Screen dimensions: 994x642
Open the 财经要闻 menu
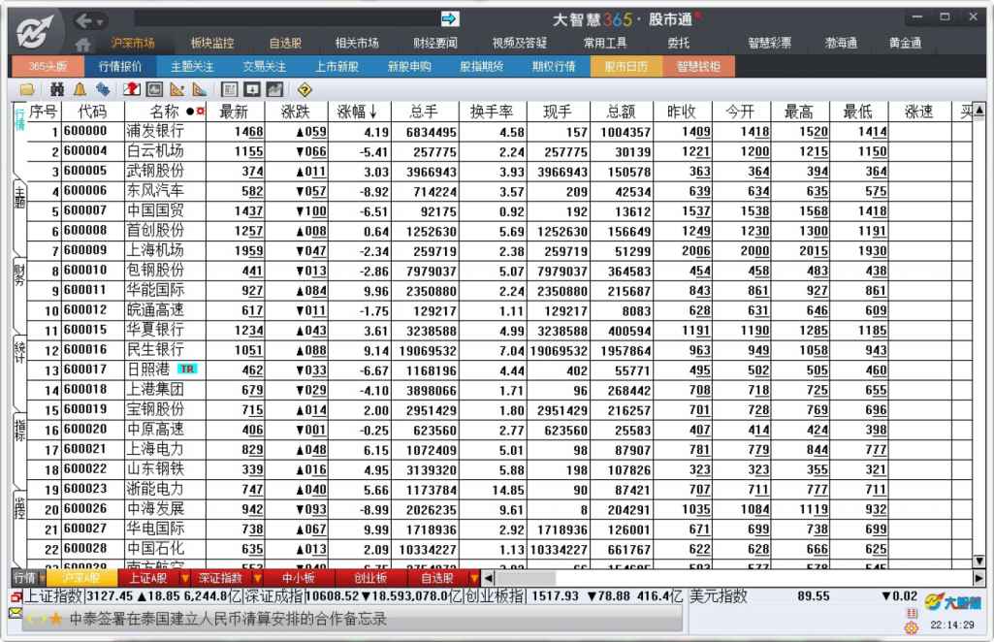click(x=435, y=43)
